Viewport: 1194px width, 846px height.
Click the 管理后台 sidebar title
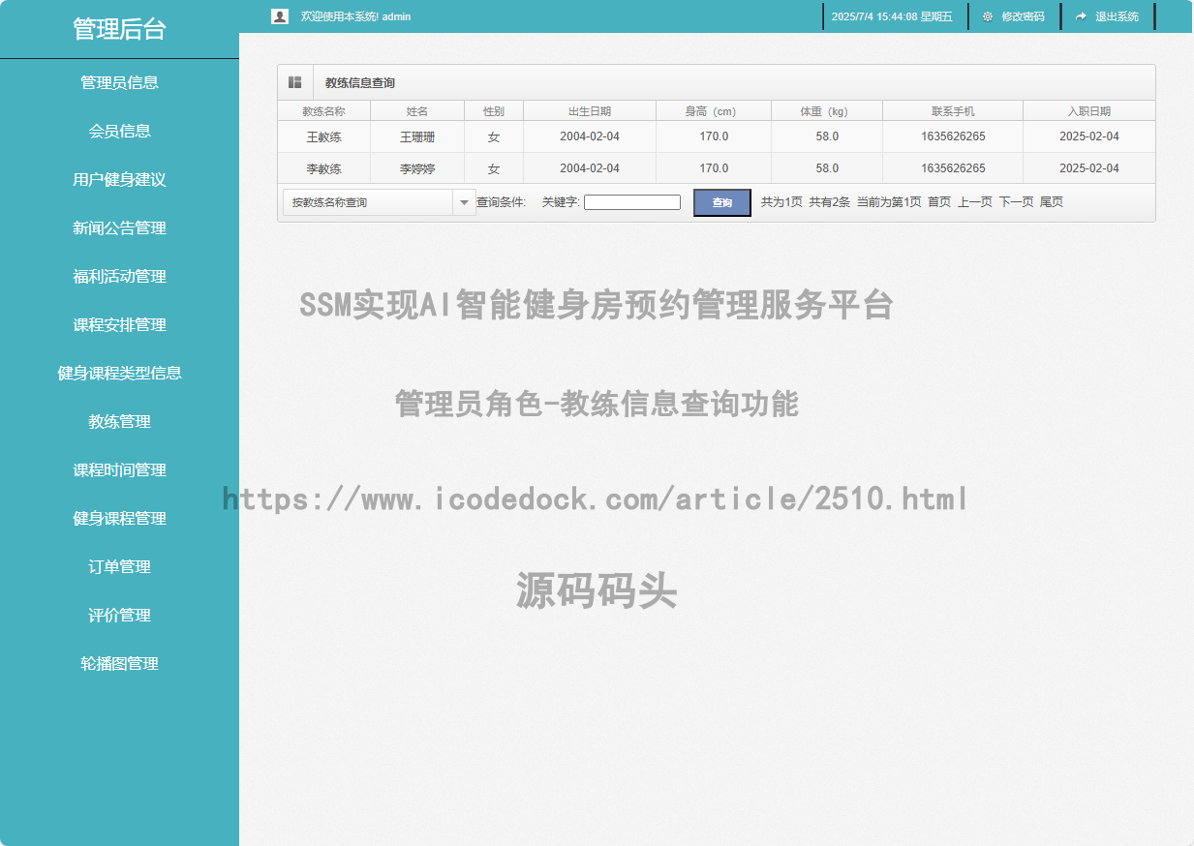pyautogui.click(x=119, y=29)
